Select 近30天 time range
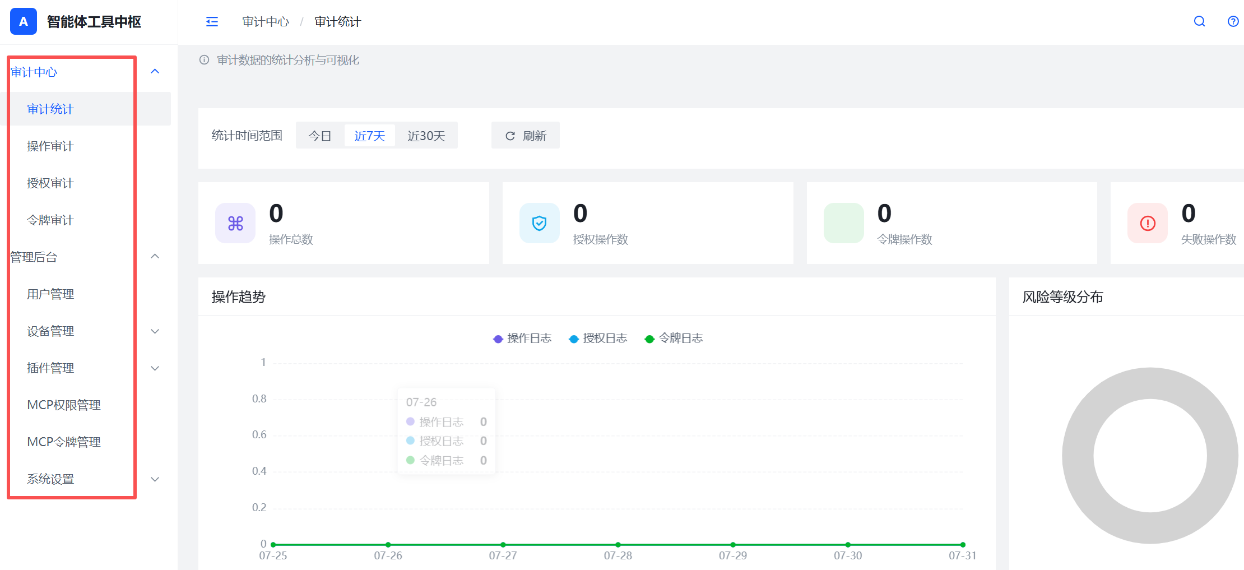The width and height of the screenshot is (1244, 570). point(426,136)
